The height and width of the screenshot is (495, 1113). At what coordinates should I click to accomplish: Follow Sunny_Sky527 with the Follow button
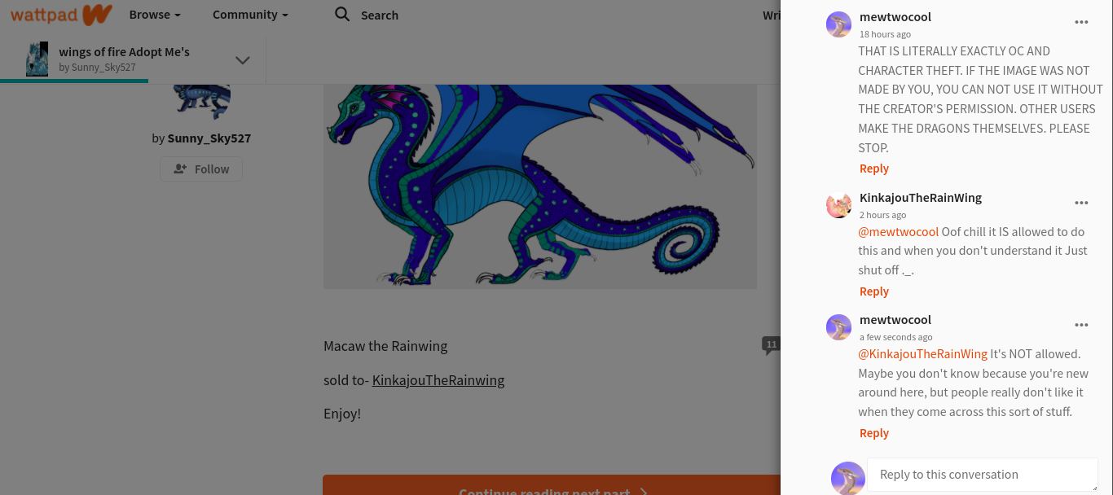[x=201, y=169]
